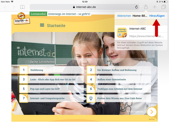Tap the internet-abc.de address bar

pyautogui.click(x=84, y=7)
